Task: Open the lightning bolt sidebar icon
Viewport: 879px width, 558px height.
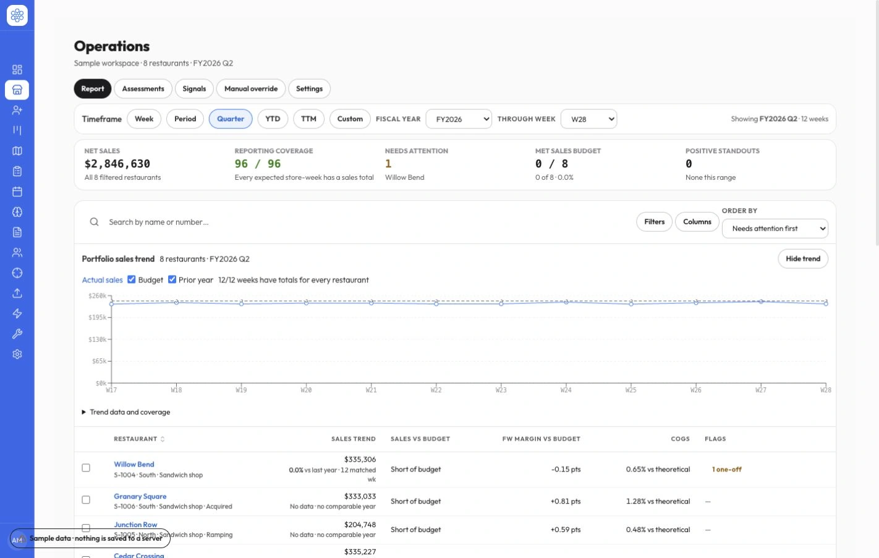Action: click(17, 314)
